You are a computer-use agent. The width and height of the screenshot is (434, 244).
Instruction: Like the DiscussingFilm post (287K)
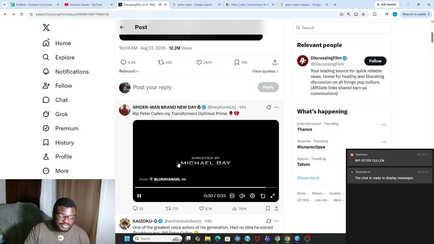pyautogui.click(x=204, y=62)
